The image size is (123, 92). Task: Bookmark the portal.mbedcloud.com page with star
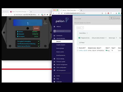pyautogui.click(x=102, y=13)
